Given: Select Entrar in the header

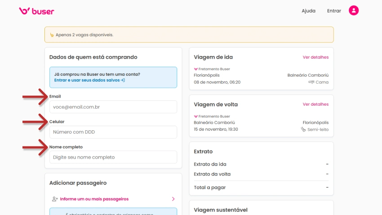Looking at the screenshot, I should pyautogui.click(x=334, y=11).
